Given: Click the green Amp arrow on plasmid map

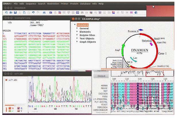Looking at the screenshot, I should click(123, 50).
